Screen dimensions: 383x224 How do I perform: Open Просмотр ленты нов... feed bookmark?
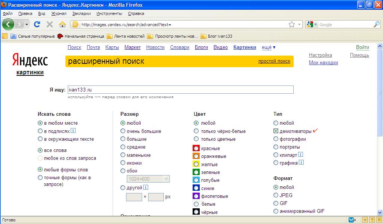pyautogui.click(x=172, y=36)
